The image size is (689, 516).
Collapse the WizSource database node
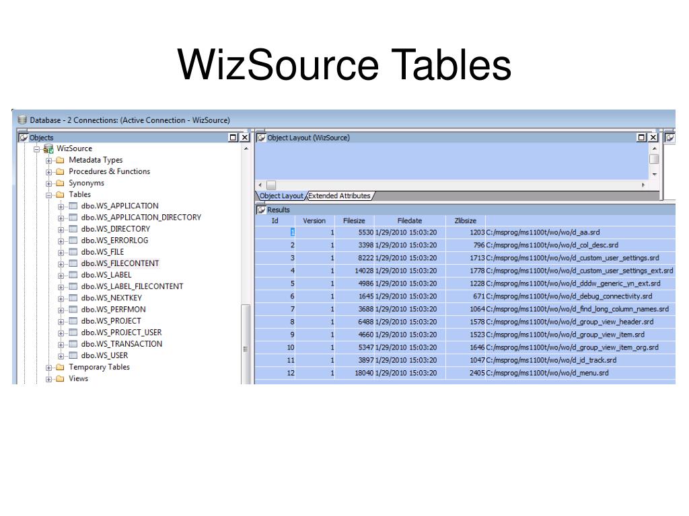click(36, 149)
